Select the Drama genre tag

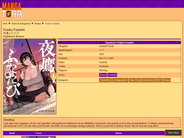pyautogui.click(x=103, y=75)
